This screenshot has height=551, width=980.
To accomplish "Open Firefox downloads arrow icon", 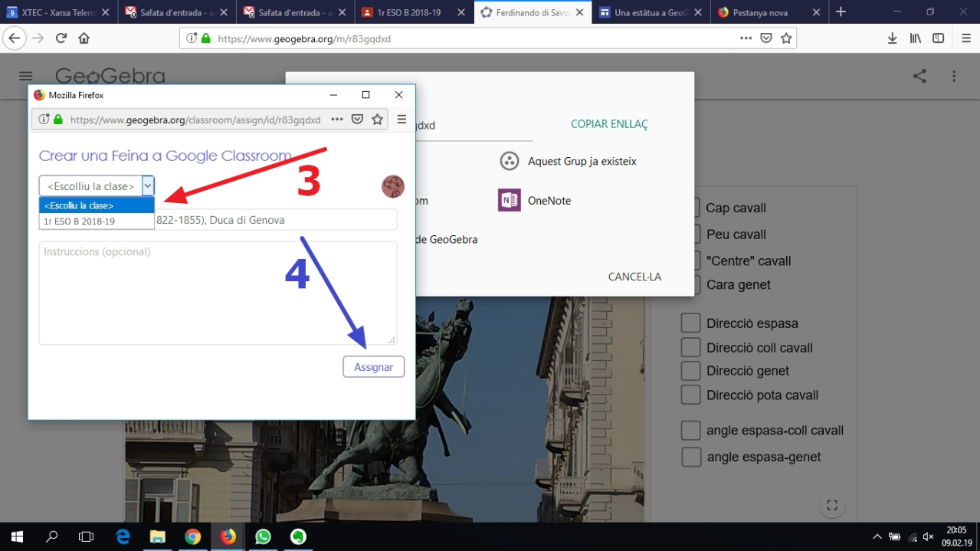I will click(892, 38).
